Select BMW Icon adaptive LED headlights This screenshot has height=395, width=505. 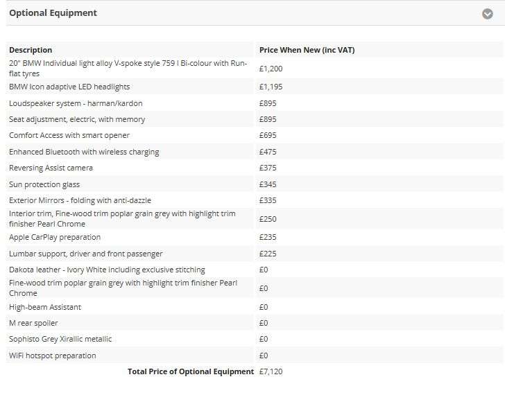click(x=69, y=87)
